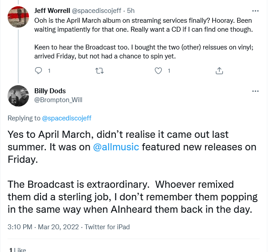Reply to Jeff Worrell's tweet
The height and width of the screenshot is (252, 274).
(38, 70)
